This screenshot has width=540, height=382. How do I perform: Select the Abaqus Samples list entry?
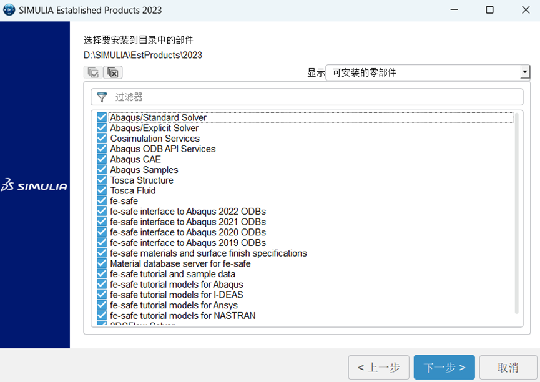point(144,170)
